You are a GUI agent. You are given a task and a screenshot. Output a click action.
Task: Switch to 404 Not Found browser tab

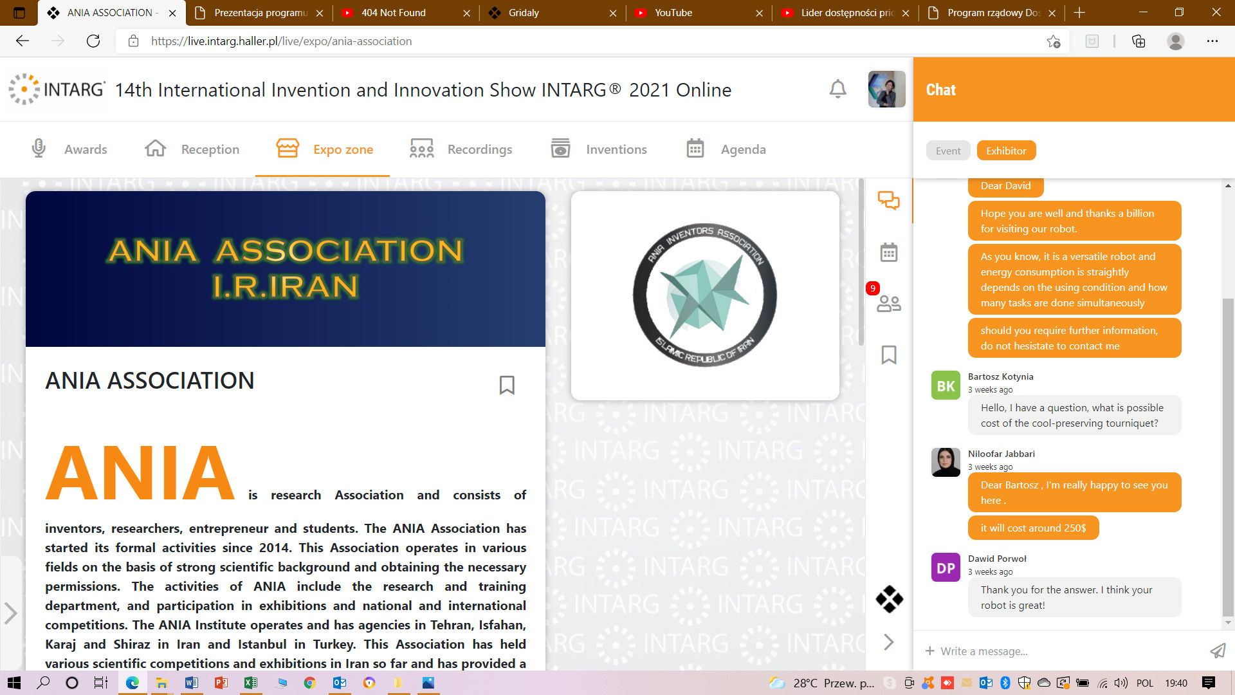point(406,13)
